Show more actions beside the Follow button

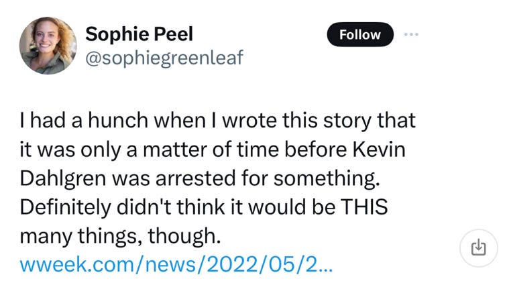coord(411,34)
